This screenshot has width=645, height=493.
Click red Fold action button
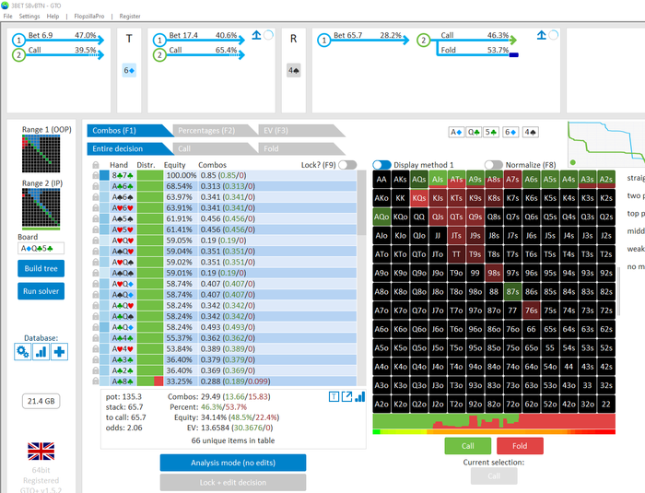[x=520, y=446]
